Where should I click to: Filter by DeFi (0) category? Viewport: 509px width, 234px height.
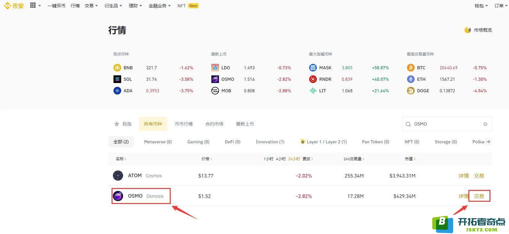pyautogui.click(x=232, y=142)
